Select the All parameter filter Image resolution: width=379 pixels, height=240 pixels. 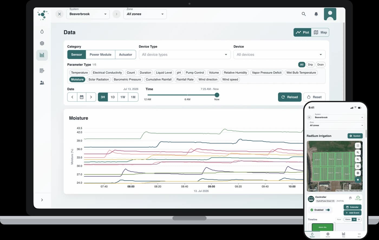pyautogui.click(x=302, y=64)
